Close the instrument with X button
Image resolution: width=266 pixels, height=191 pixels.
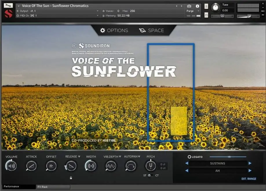263,3
